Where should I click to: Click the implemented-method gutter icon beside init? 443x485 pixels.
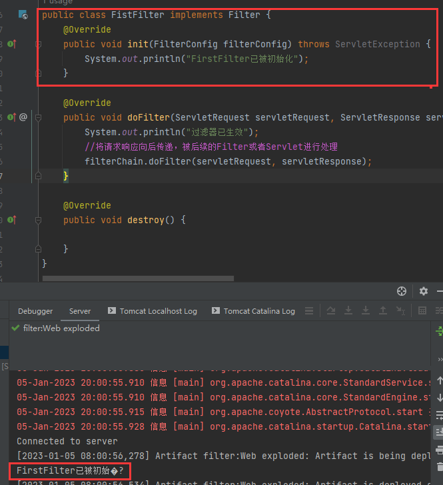click(x=11, y=44)
